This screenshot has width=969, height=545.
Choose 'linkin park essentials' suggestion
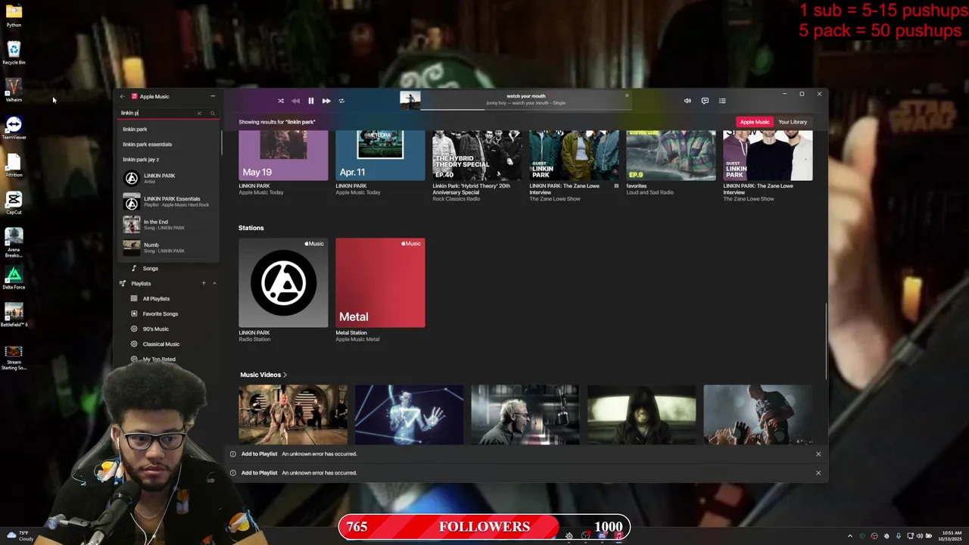[168, 144]
